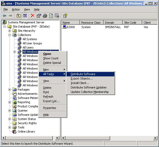The width and height of the screenshot is (159, 147).
Task: Click the Security Rights node icon
Action: coord(14,123)
